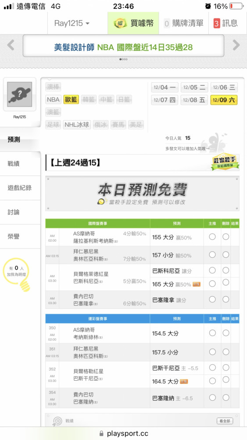Open the Ray1215 account dropdown
The width and height of the screenshot is (247, 440).
point(72,23)
